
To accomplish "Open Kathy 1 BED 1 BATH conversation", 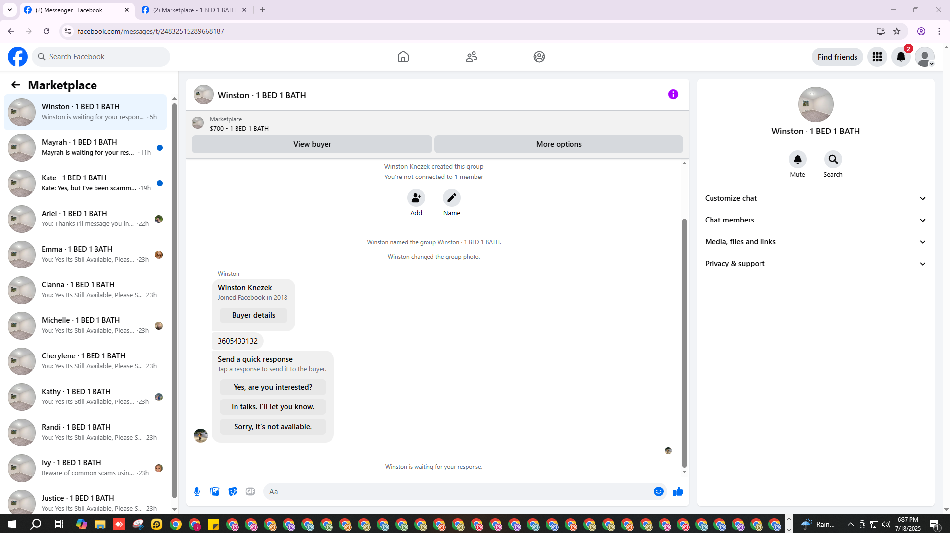I will coord(85,397).
